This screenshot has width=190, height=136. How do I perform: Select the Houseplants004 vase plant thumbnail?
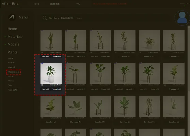[x=125, y=40]
